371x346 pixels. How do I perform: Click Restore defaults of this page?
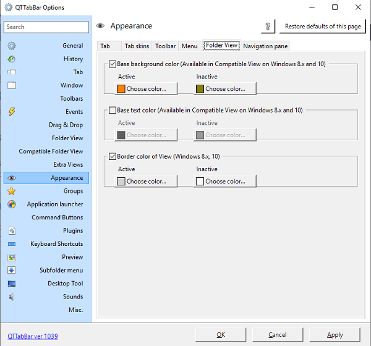pyautogui.click(x=323, y=26)
